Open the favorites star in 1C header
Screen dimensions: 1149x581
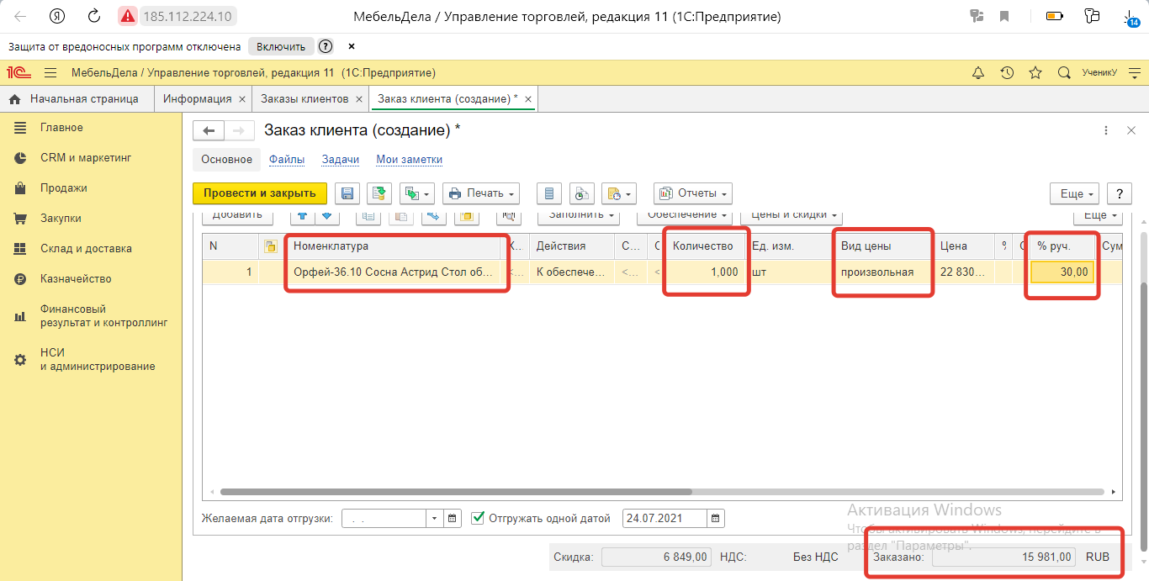pyautogui.click(x=1035, y=73)
